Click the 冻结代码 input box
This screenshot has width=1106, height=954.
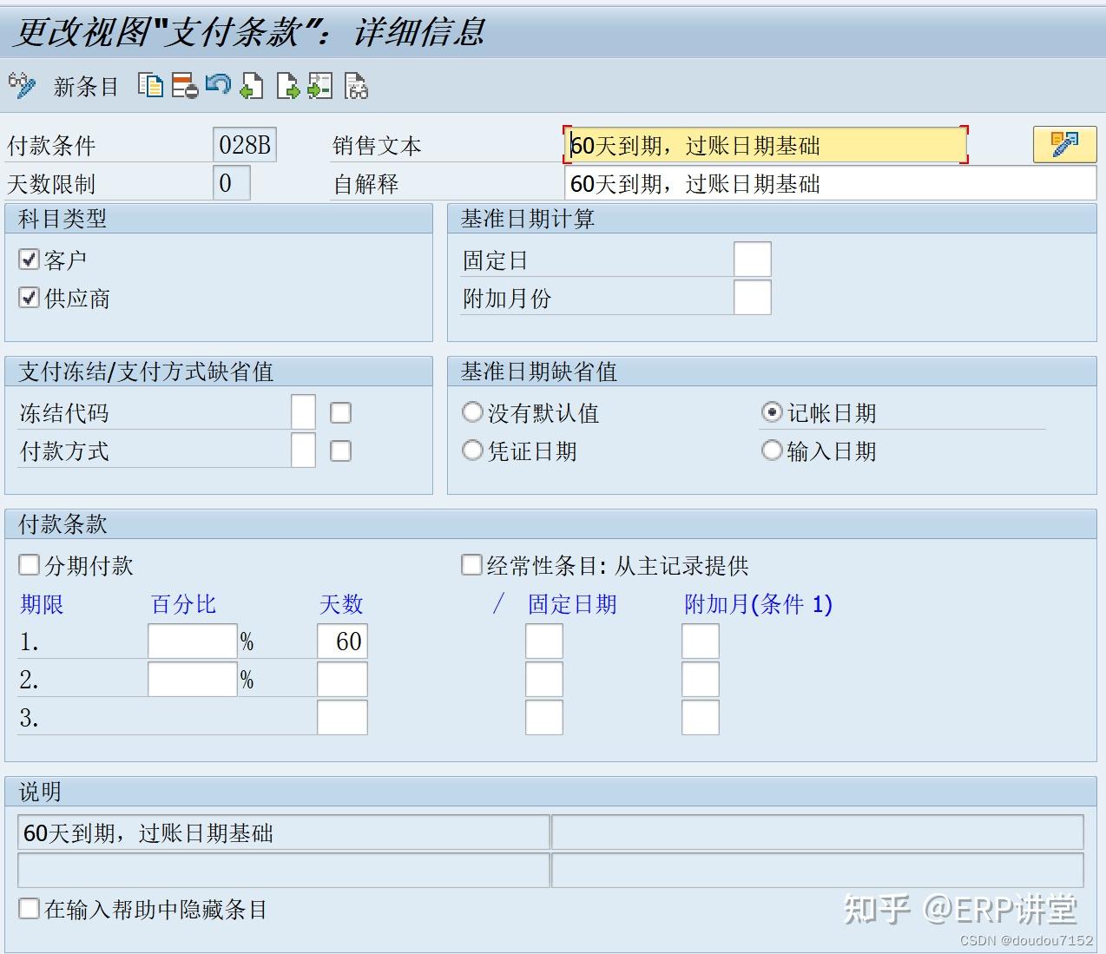pyautogui.click(x=303, y=411)
